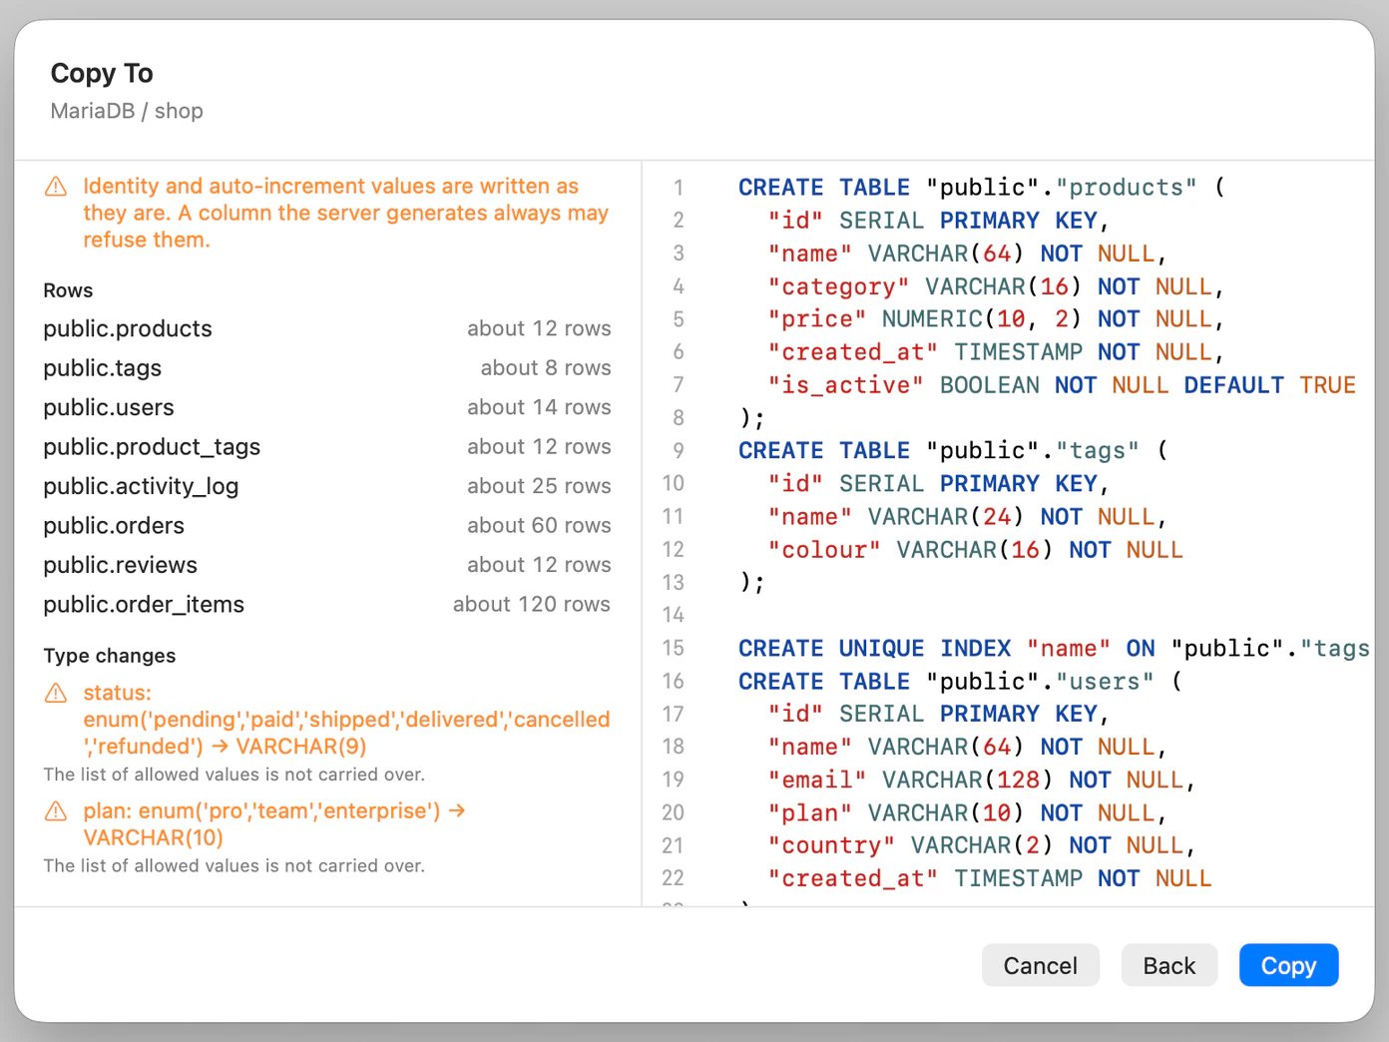The height and width of the screenshot is (1042, 1389).
Task: Select the public.product_tags row entry
Action: [327, 447]
